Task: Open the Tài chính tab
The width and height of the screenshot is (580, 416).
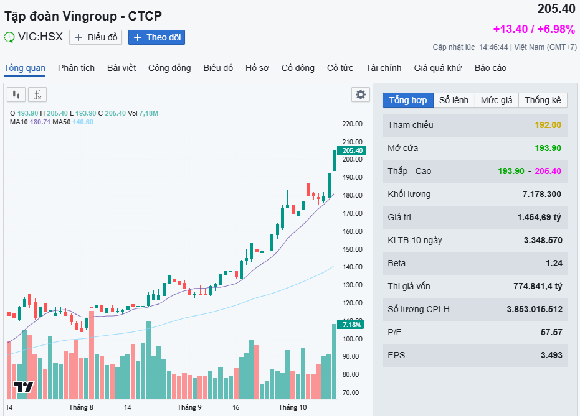Action: pos(384,68)
